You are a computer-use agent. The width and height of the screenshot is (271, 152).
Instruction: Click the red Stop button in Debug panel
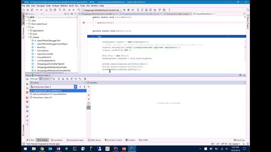coord(27,92)
